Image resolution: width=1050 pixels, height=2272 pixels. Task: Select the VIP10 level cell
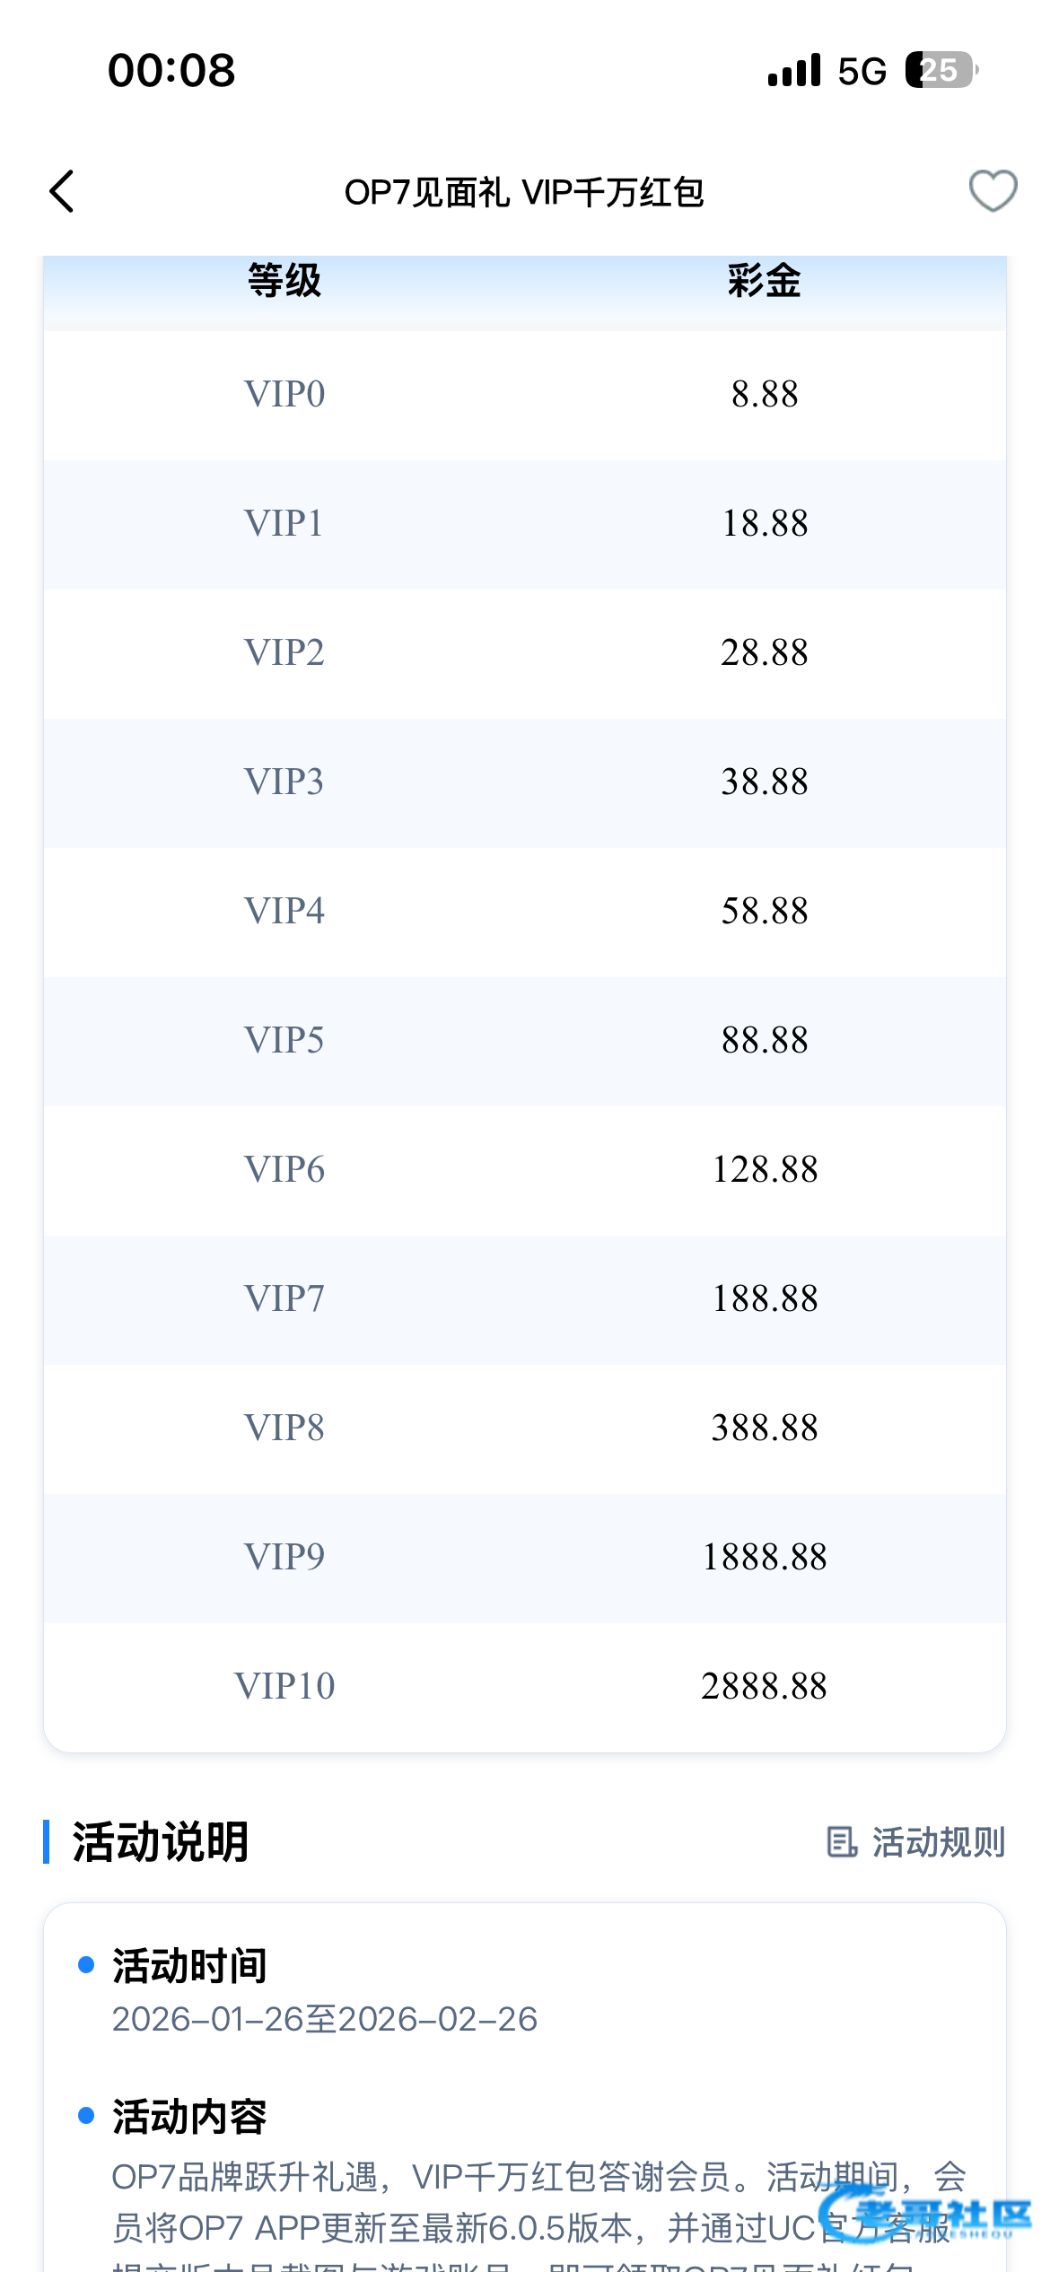(284, 1686)
